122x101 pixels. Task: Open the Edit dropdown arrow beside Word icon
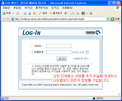click(87, 13)
